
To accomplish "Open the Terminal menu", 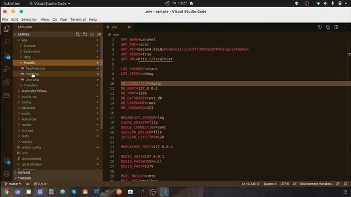I will click(x=78, y=20).
